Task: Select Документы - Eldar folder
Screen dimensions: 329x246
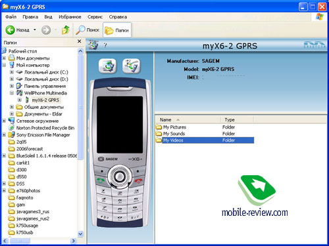Action: [43, 114]
